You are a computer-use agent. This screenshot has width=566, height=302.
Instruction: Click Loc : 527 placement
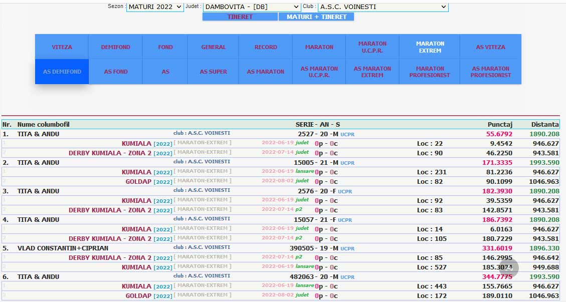click(x=432, y=267)
